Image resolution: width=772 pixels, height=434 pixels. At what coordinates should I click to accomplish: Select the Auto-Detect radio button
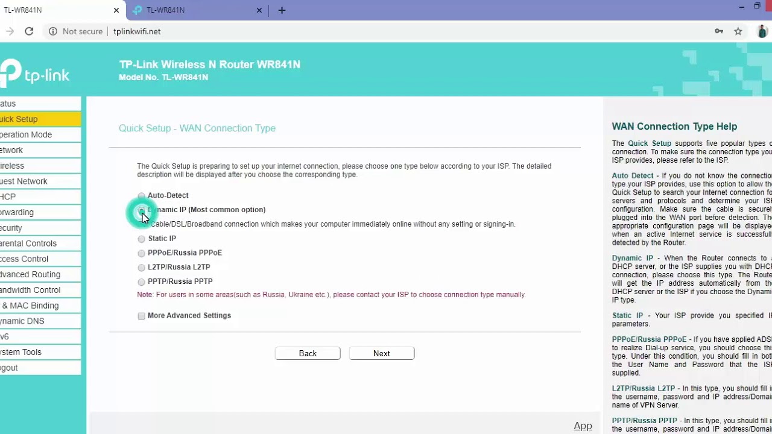click(141, 196)
